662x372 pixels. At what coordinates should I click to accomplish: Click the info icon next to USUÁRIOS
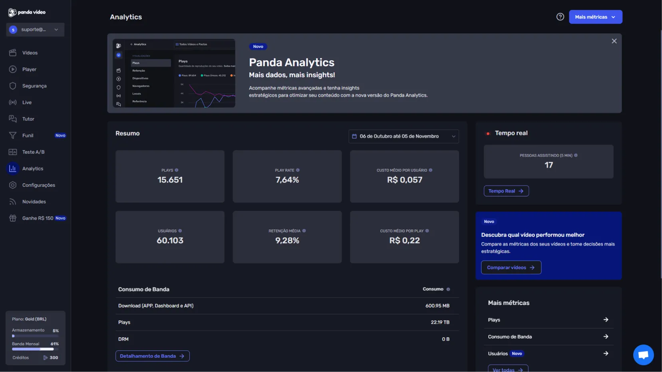point(180,231)
